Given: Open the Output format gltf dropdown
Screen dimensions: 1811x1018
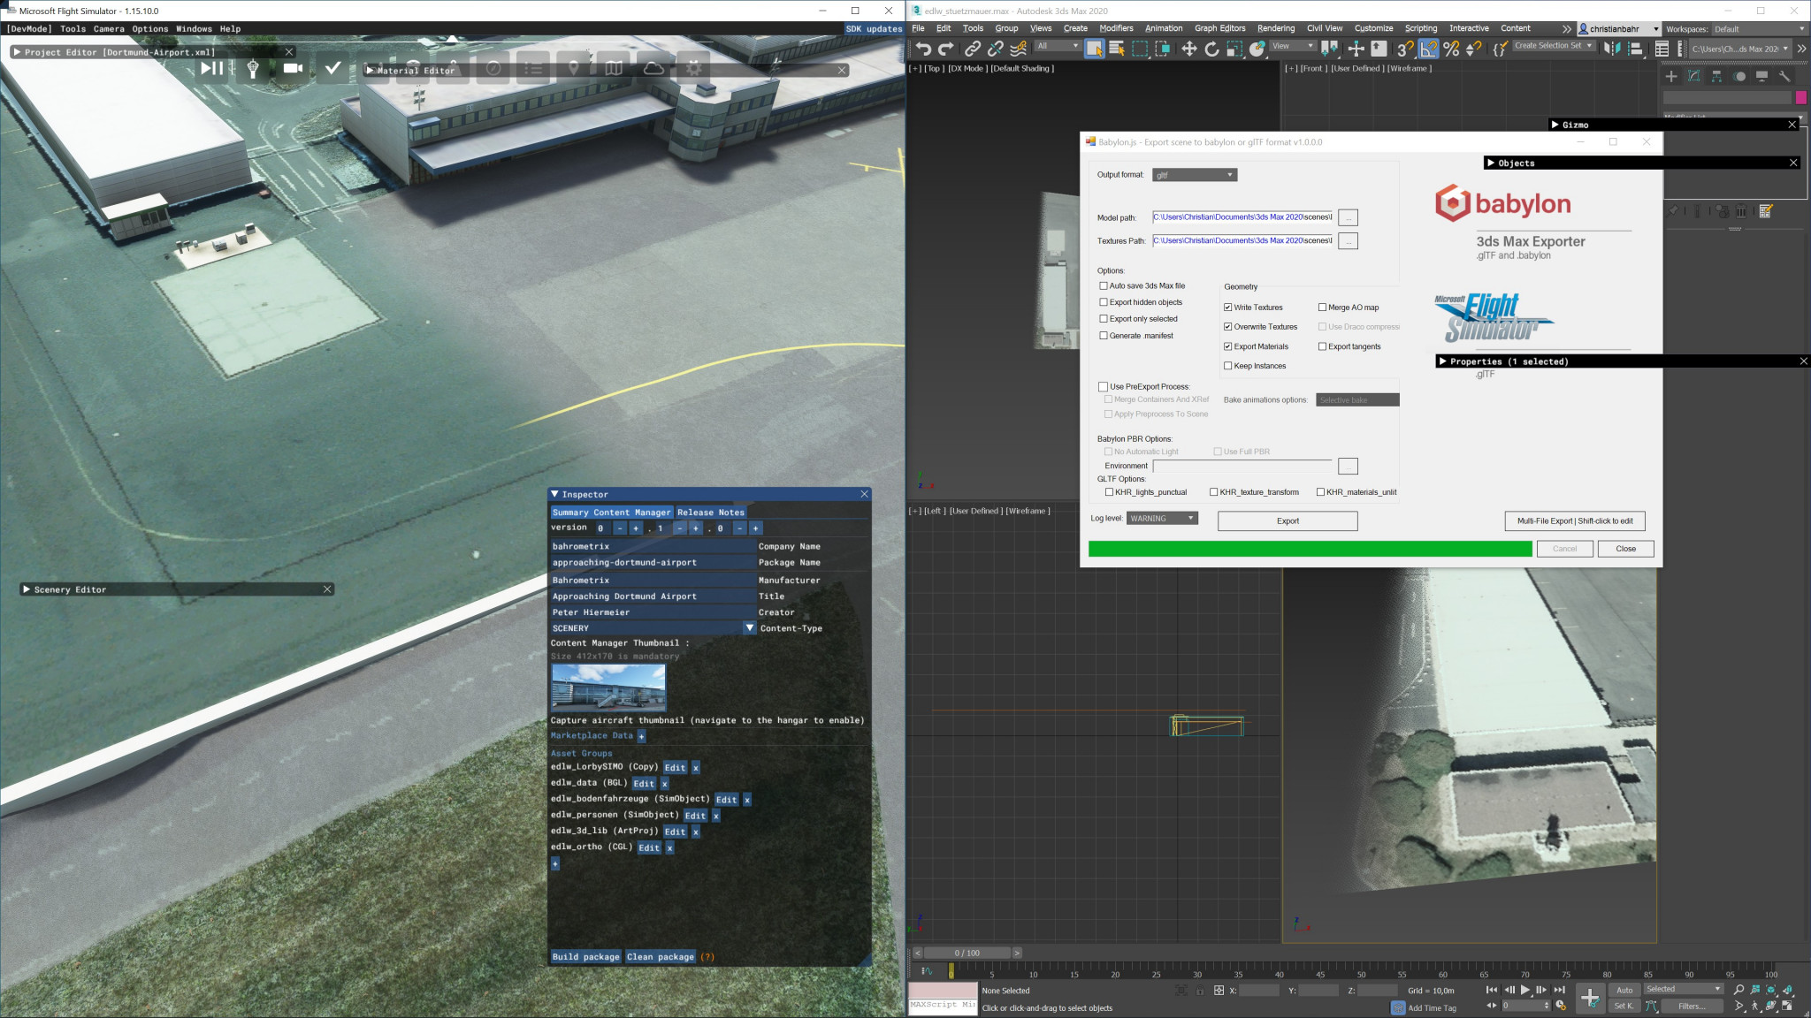Looking at the screenshot, I should [x=1195, y=175].
